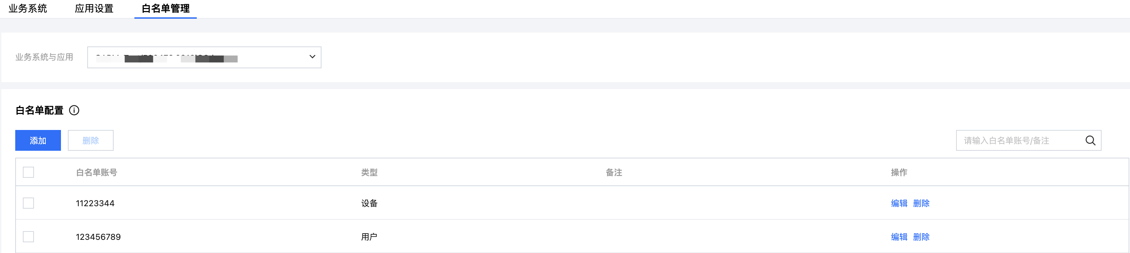
Task: Delete the 11223344 whitelist entry
Action: [x=921, y=203]
